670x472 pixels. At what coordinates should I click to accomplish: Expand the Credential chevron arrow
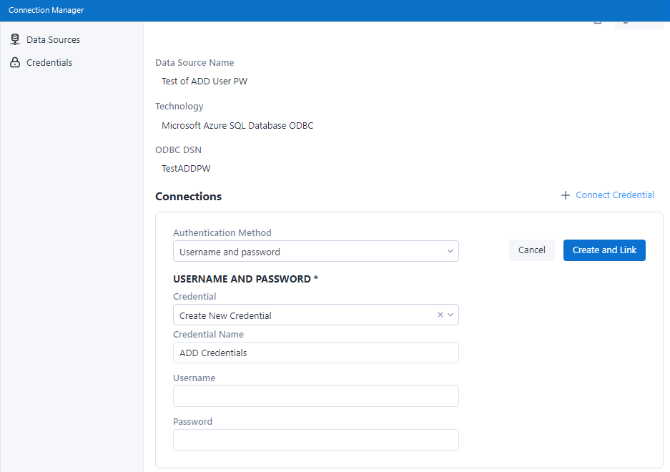[x=450, y=315]
